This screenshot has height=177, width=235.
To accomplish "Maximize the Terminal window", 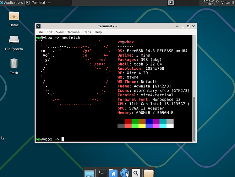I will click(x=188, y=26).
